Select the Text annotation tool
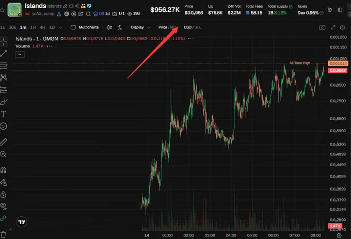The width and height of the screenshot is (351, 239). click(4, 114)
